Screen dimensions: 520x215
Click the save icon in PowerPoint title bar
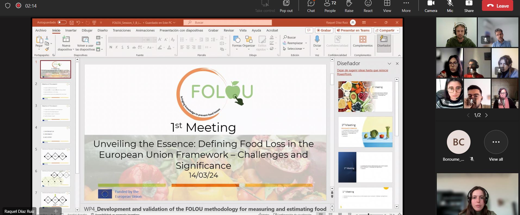(x=71, y=23)
